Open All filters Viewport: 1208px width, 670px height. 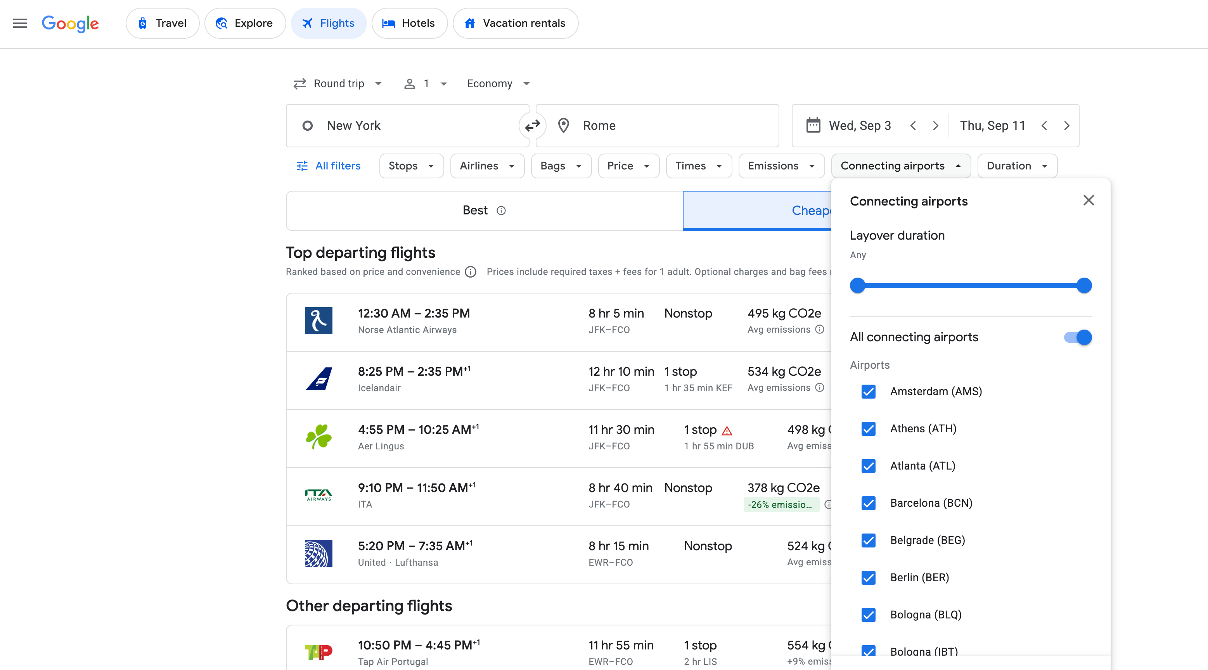(328, 166)
